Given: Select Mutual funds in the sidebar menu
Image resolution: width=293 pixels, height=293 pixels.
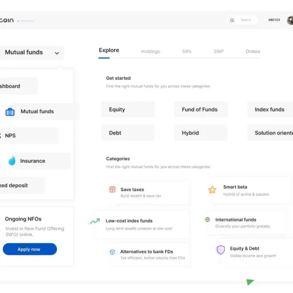Looking at the screenshot, I should pos(45,111).
